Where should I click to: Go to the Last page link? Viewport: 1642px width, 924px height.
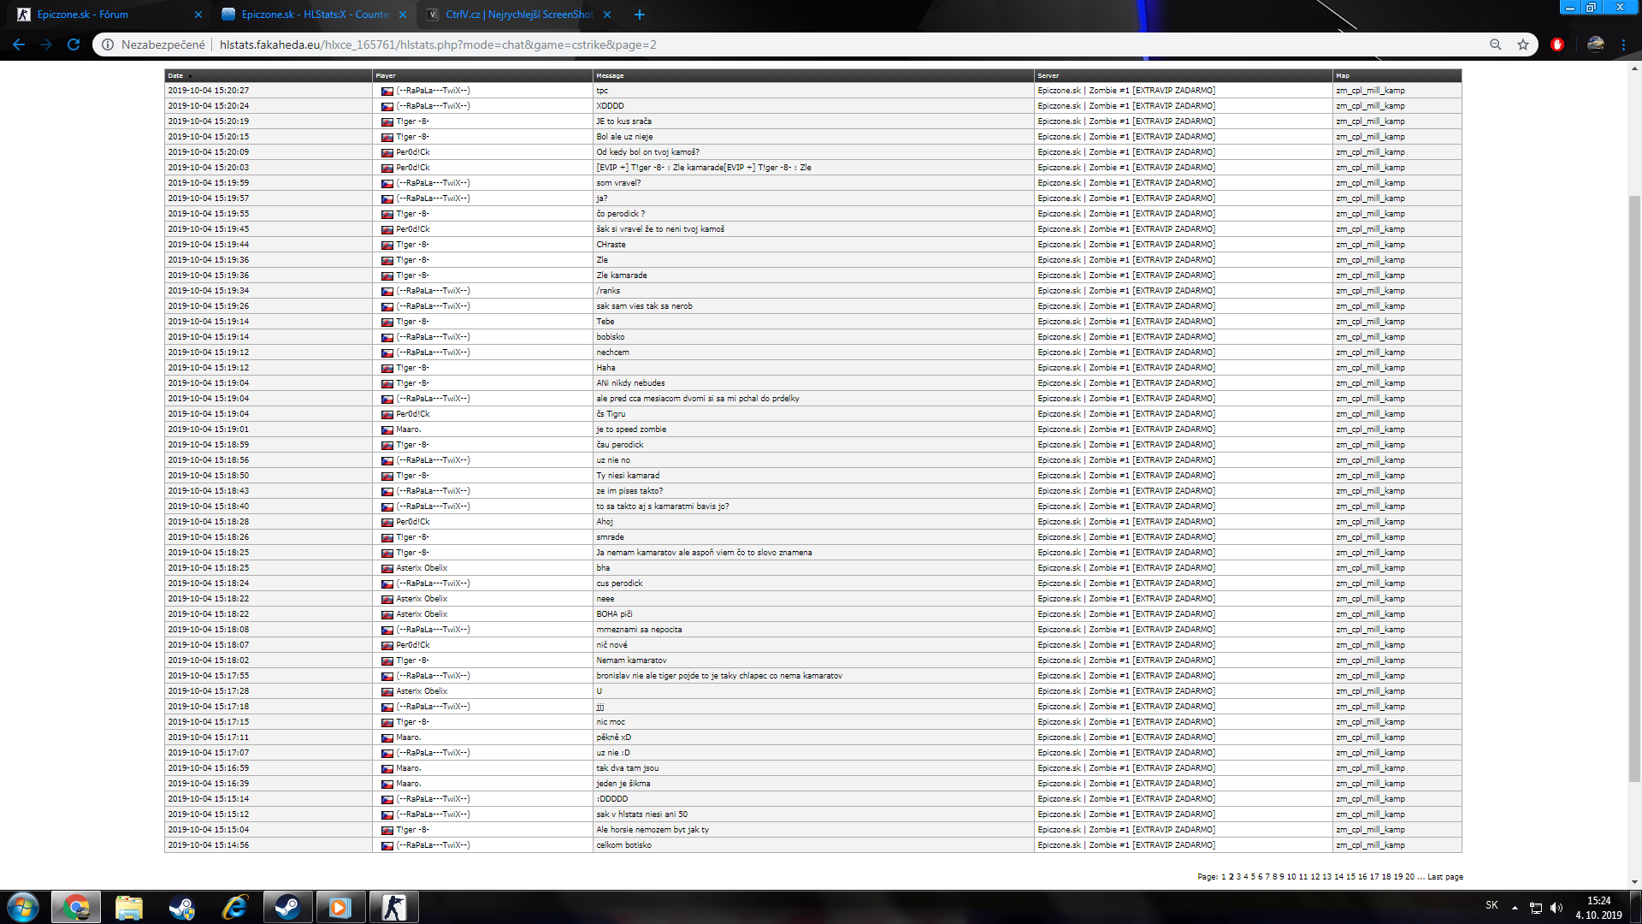click(1444, 877)
